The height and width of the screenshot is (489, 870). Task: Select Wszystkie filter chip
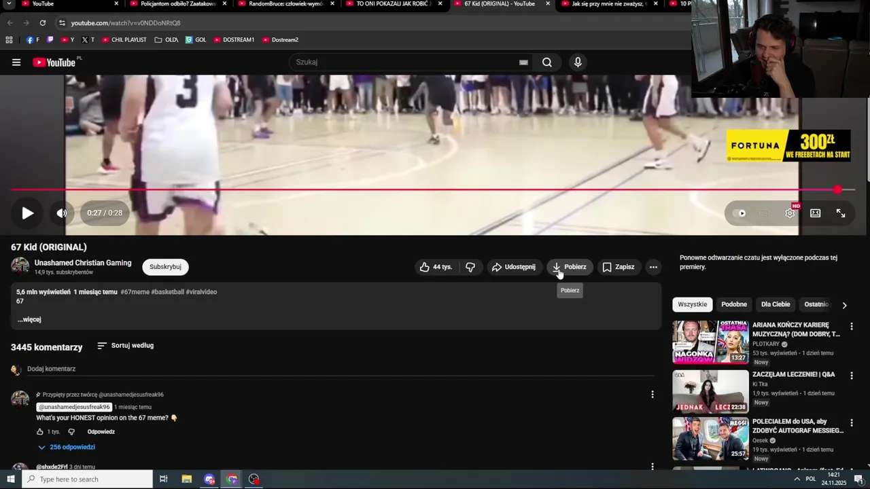692,304
